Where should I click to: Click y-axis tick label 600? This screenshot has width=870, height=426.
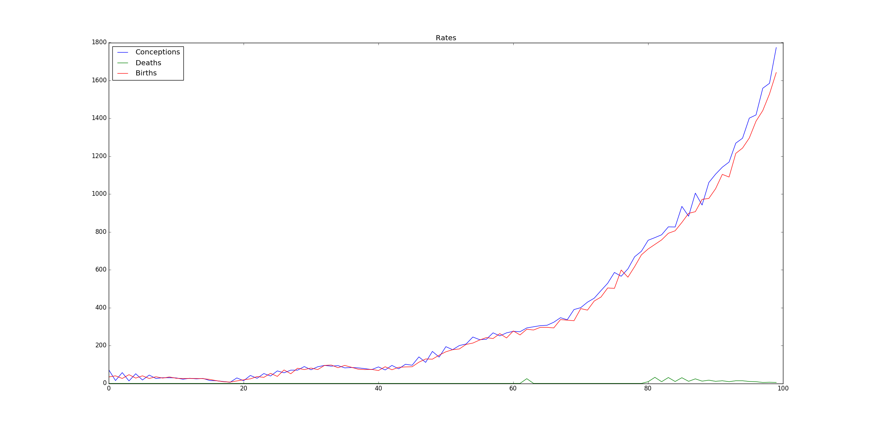coord(101,270)
